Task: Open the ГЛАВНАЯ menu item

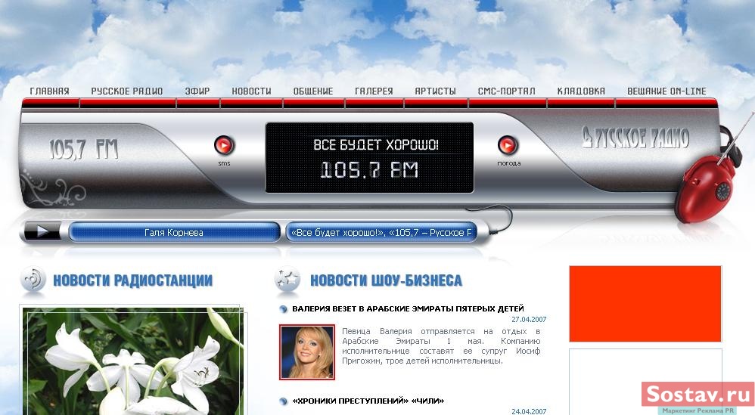Action: (50, 91)
